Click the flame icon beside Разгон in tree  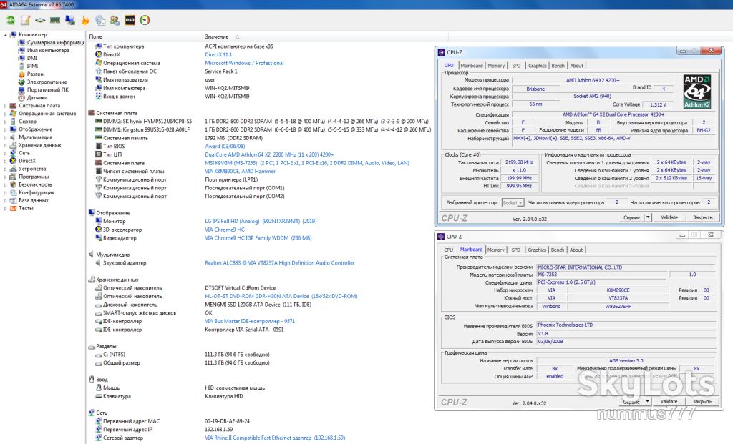[21, 74]
